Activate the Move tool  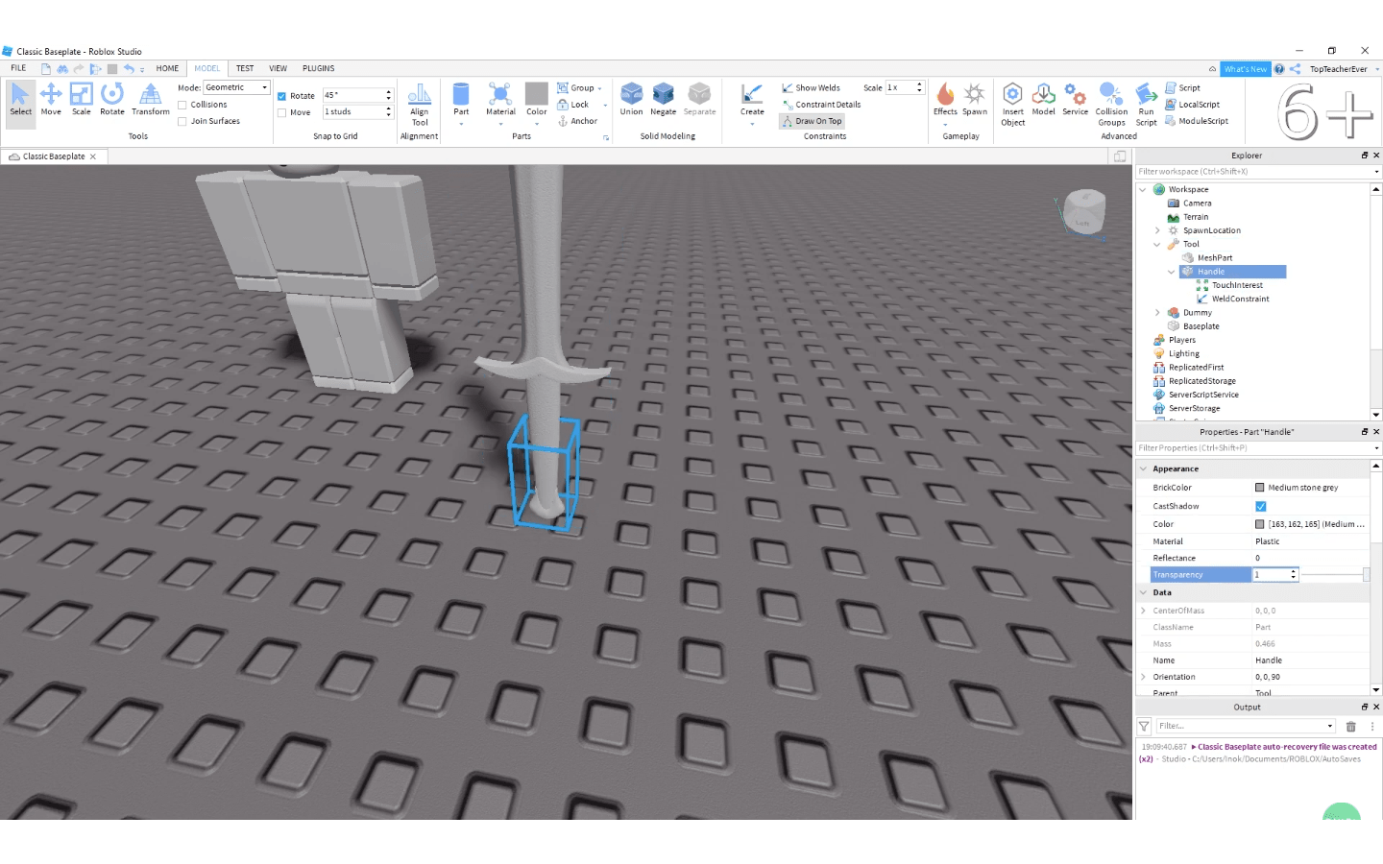click(x=51, y=100)
